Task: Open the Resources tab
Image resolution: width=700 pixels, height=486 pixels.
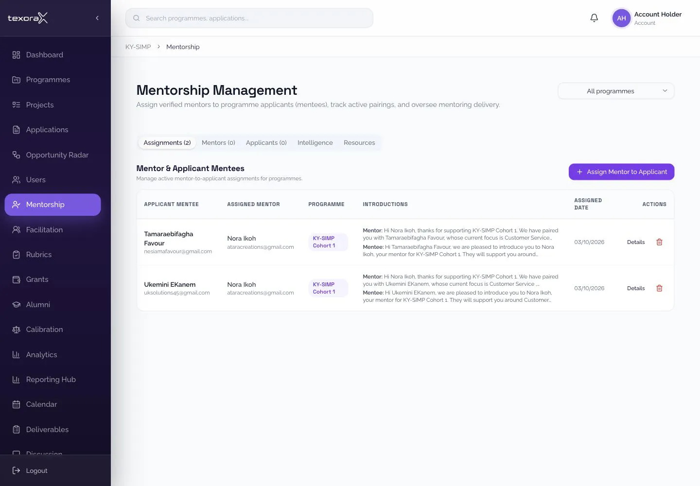Action: point(359,143)
